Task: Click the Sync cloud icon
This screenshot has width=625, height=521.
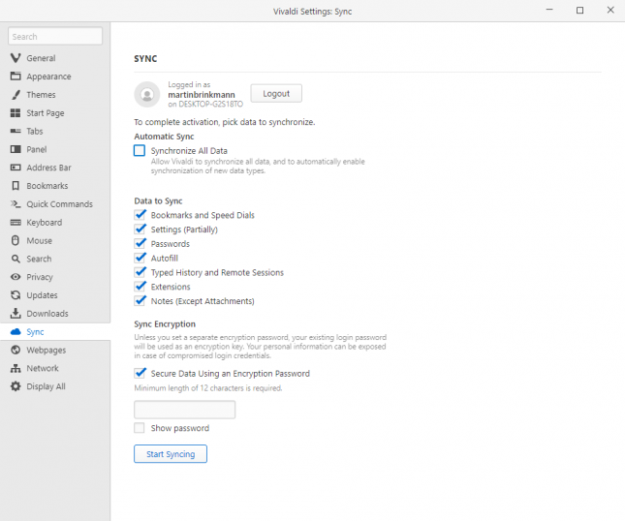Action: click(16, 332)
